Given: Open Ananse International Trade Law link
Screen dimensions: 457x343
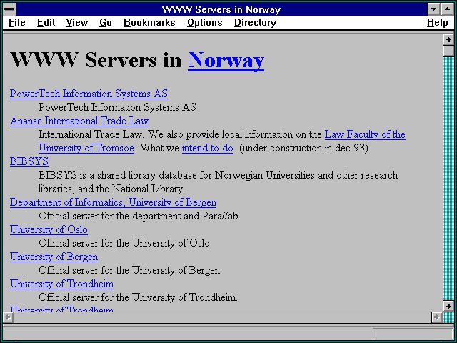Looking at the screenshot, I should [79, 121].
